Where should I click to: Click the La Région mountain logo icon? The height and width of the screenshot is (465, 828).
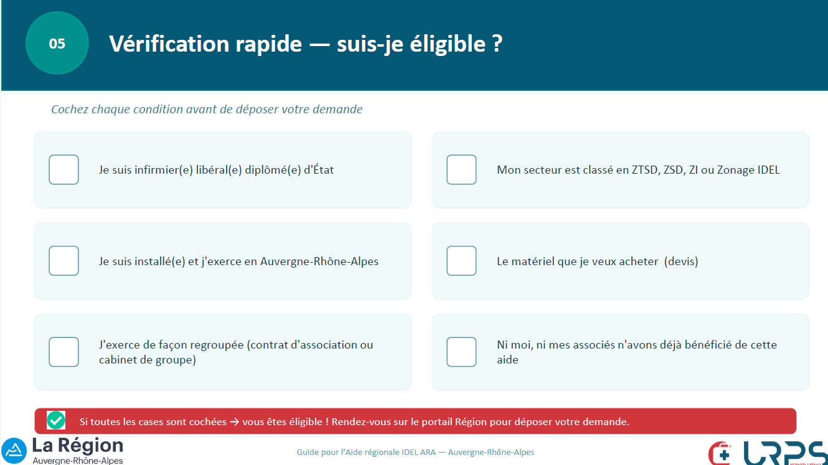14,451
